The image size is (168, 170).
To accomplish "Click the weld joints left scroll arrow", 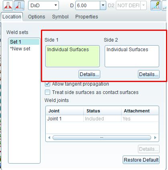I will (49, 138).
